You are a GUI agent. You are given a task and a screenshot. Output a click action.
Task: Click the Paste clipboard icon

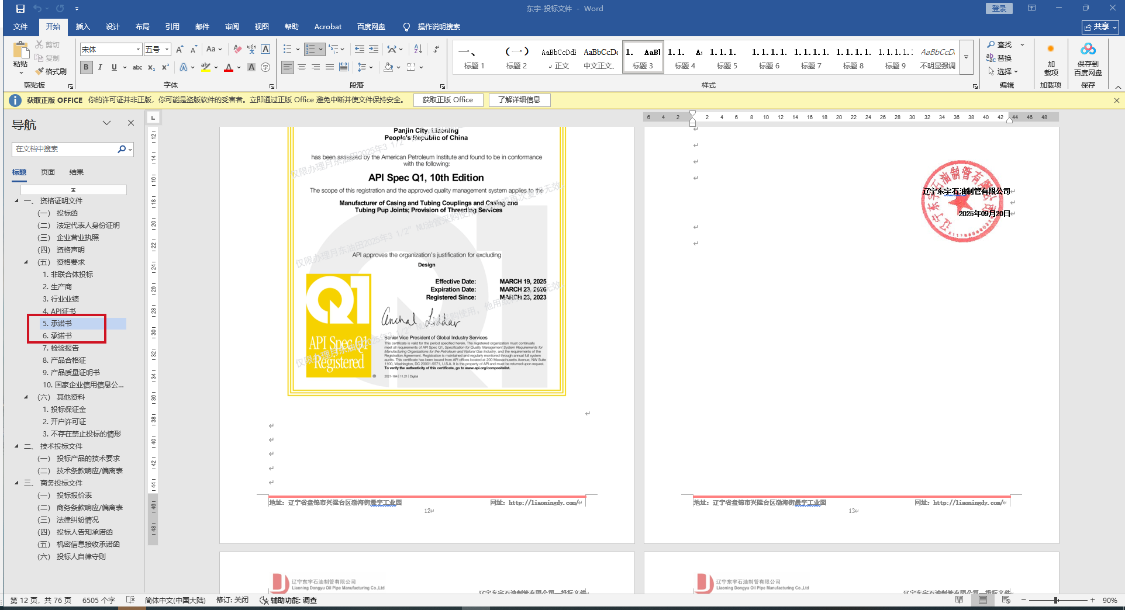20,51
